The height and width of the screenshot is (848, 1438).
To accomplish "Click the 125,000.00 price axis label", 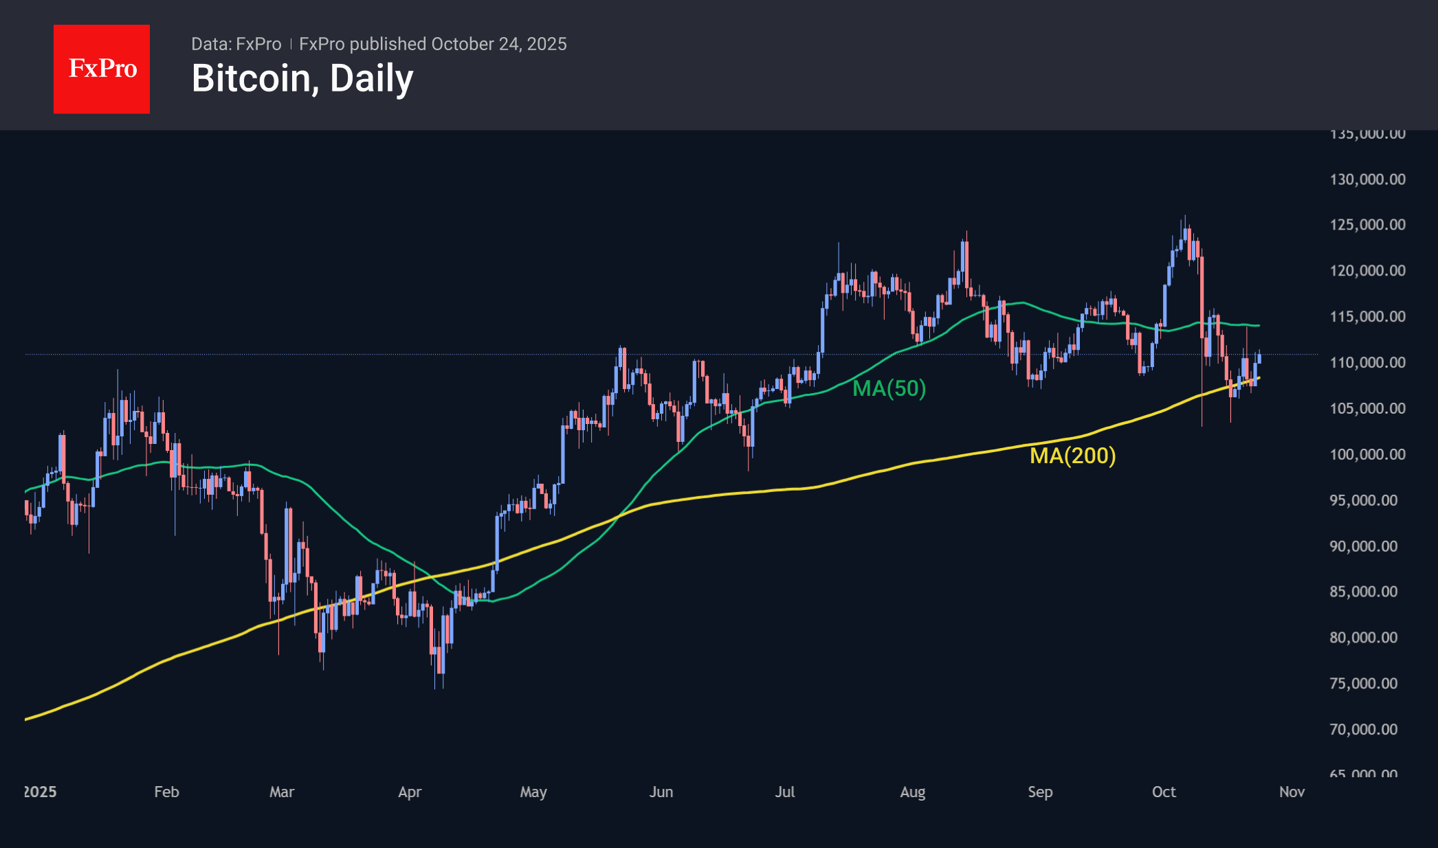I will tap(1367, 225).
